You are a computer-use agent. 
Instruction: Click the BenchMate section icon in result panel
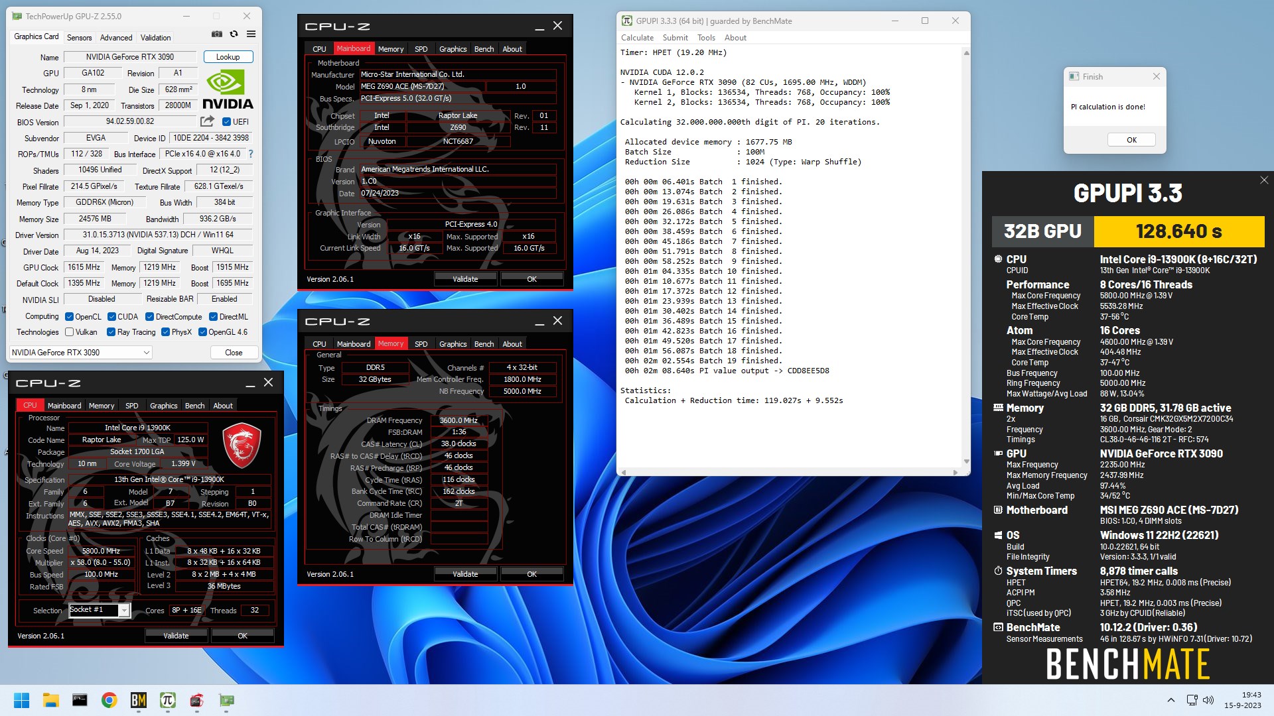pyautogui.click(x=998, y=627)
